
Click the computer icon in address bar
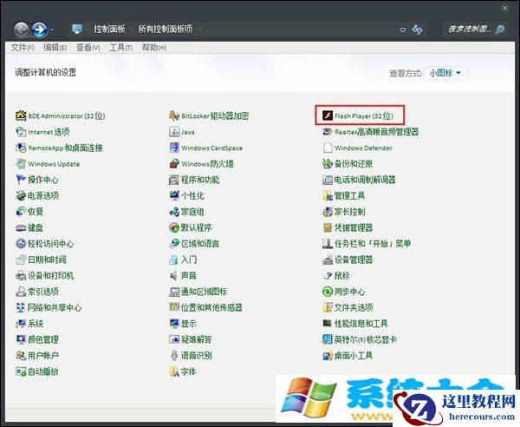click(77, 30)
